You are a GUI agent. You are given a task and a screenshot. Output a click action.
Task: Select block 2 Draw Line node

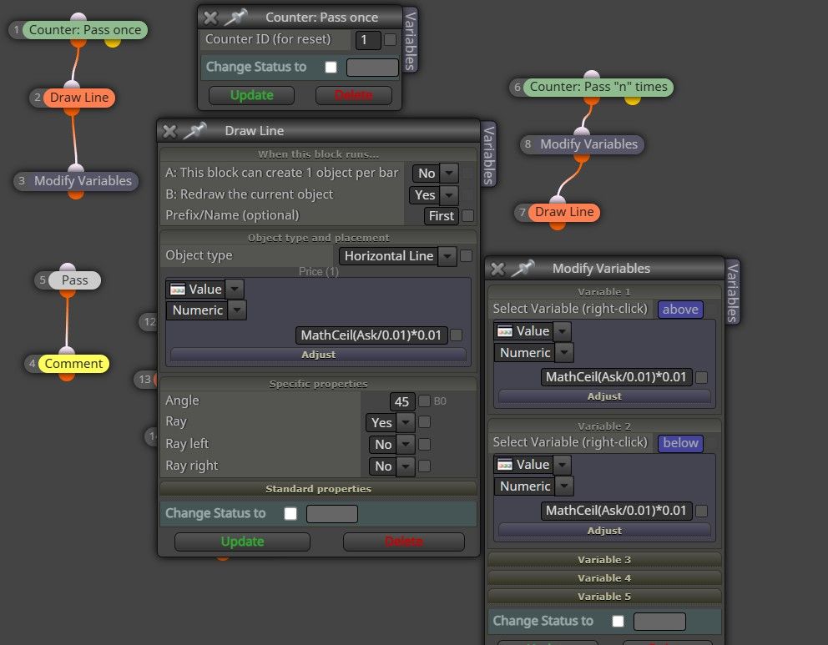[x=78, y=98]
